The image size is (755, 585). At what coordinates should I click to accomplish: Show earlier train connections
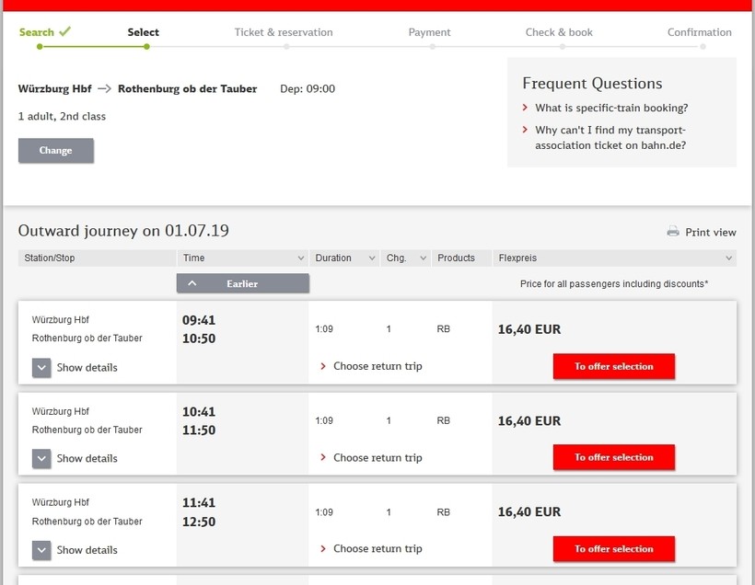[242, 283]
